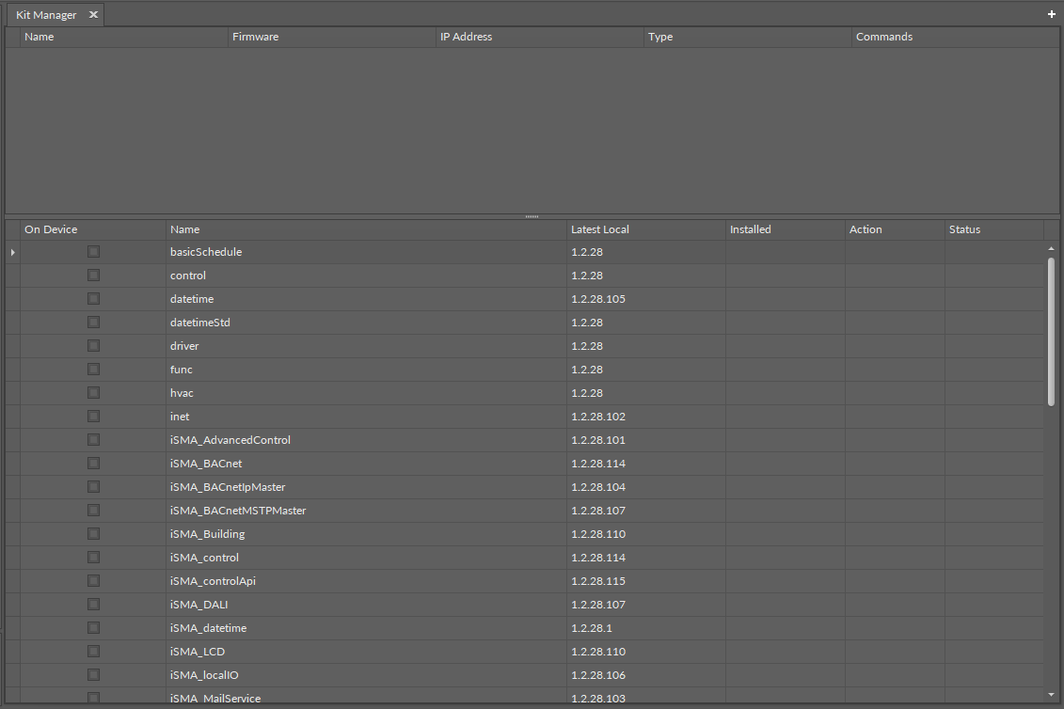Select the iSMA_AdvancedControl kit row
The image size is (1064, 709).
pyautogui.click(x=230, y=440)
